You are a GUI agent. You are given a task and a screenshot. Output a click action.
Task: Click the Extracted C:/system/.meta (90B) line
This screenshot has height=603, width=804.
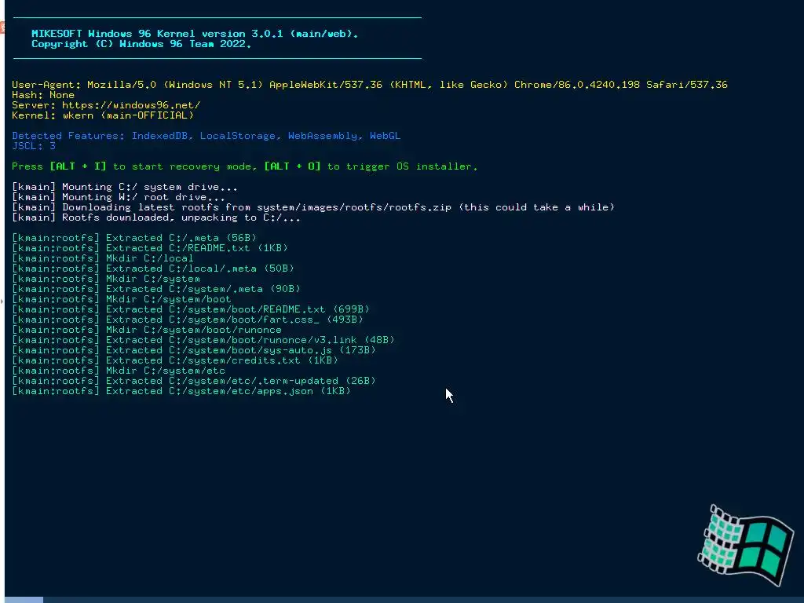click(x=156, y=289)
